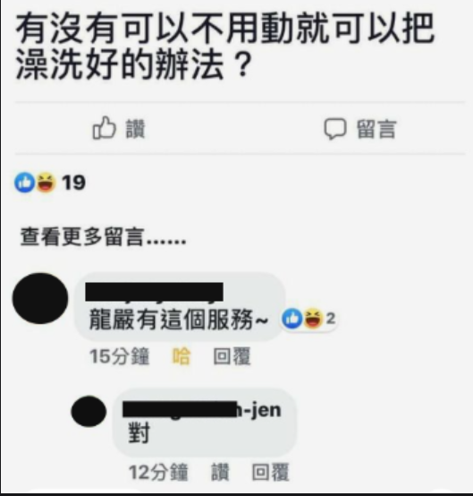The image size is (473, 496).
Task: Open the 12分鐘 timestamp of the reply
Action: (158, 473)
